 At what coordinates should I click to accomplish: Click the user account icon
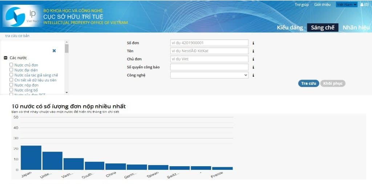[361, 5]
